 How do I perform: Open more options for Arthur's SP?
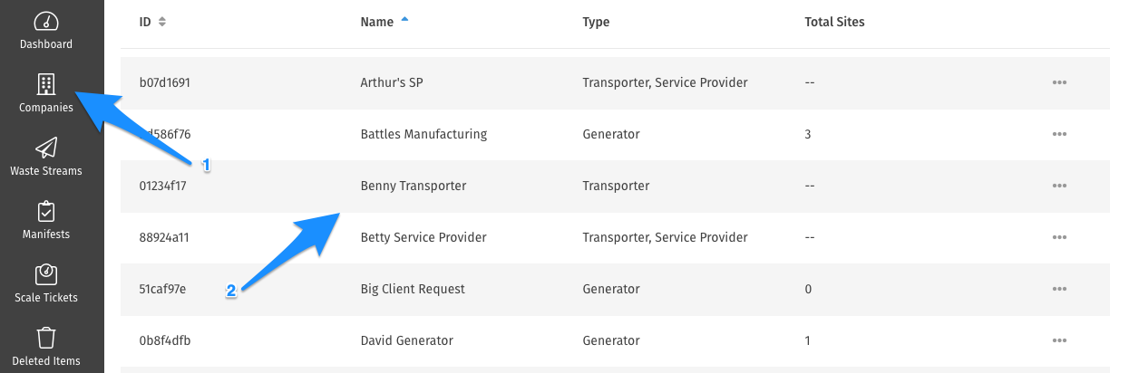[x=1059, y=82]
